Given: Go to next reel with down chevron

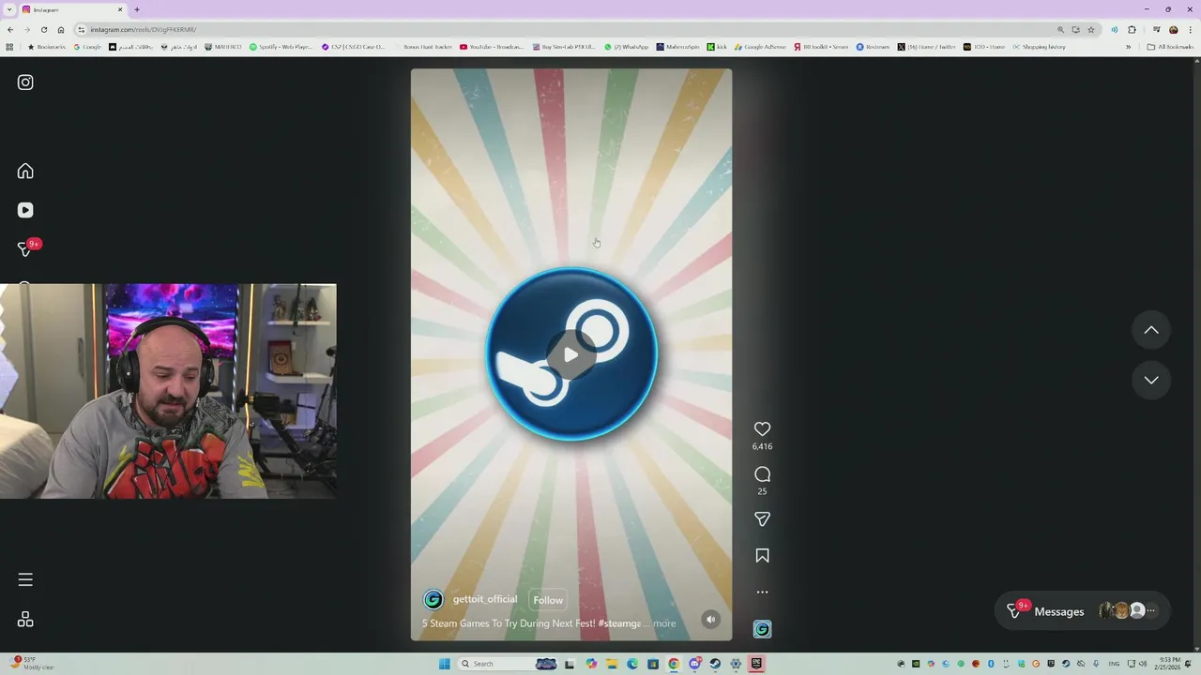Looking at the screenshot, I should tap(1151, 380).
